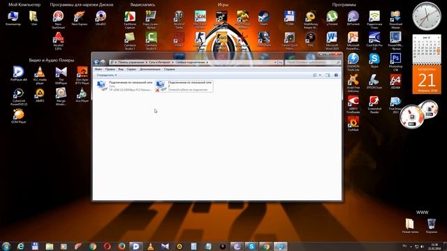Viewport: 447px width, 251px height.
Task: Open the Справка menu
Action: [x=169, y=69]
